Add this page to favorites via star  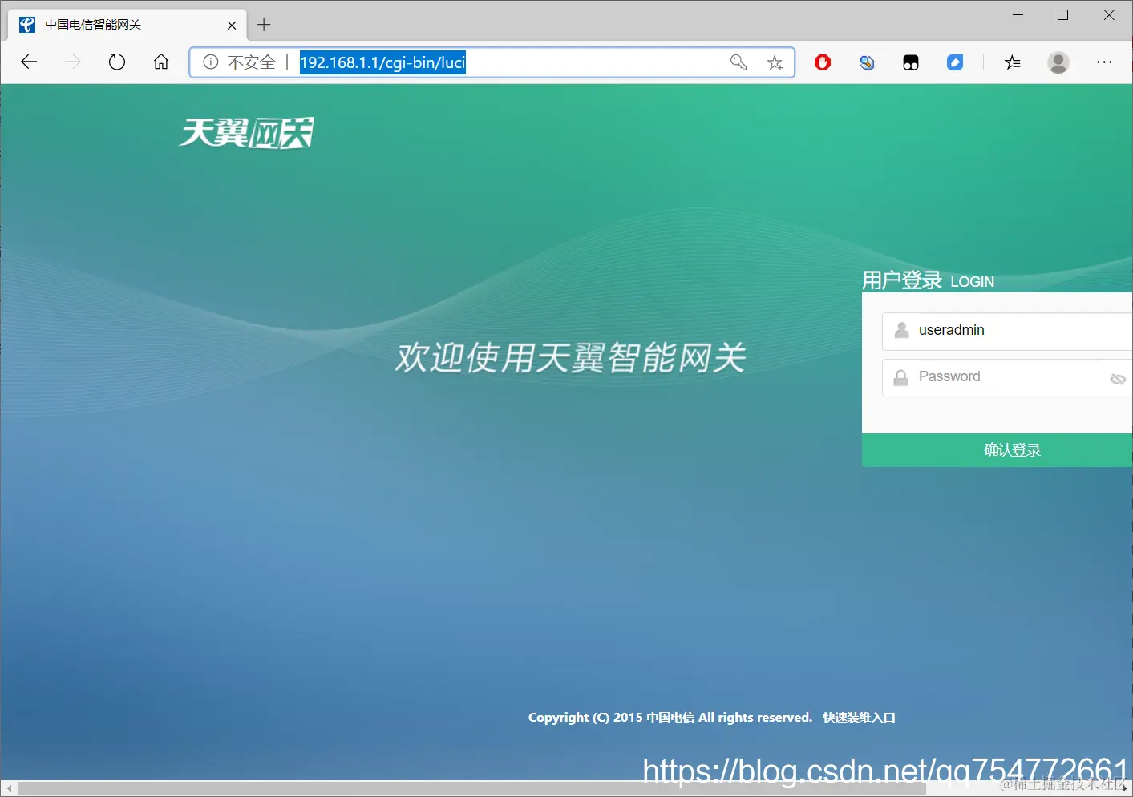775,62
